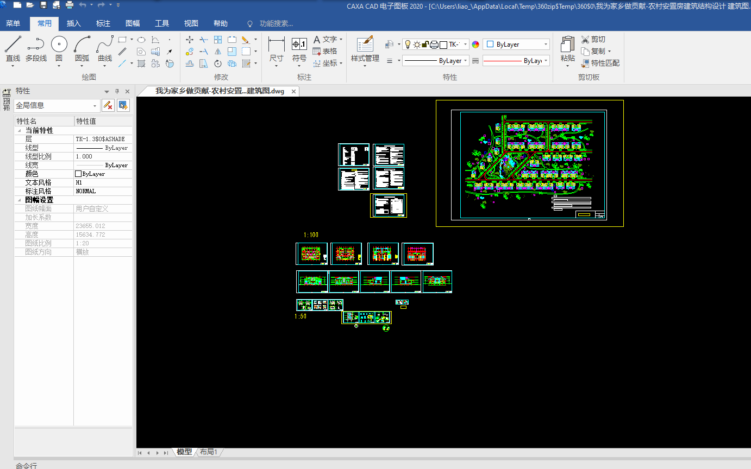
Task: Select the 圆 (Circle) drawing tool
Action: coord(59,49)
